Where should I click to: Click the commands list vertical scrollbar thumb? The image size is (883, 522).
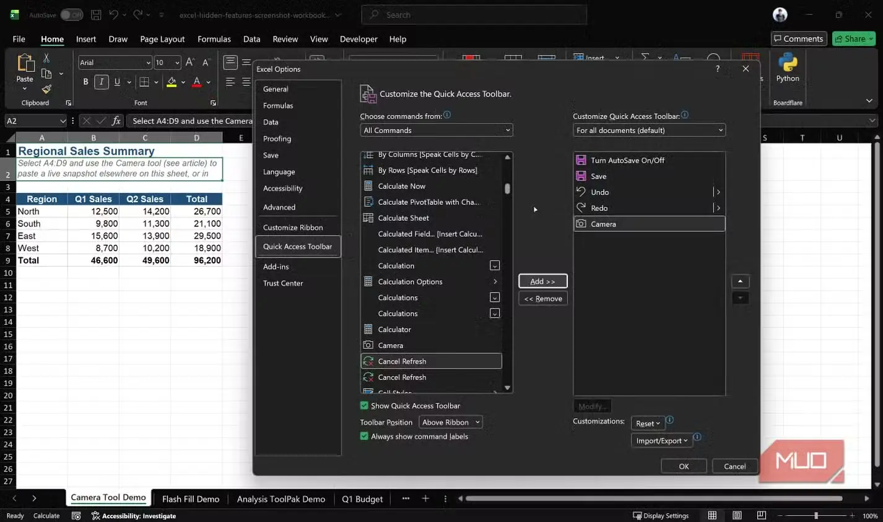[x=507, y=189]
